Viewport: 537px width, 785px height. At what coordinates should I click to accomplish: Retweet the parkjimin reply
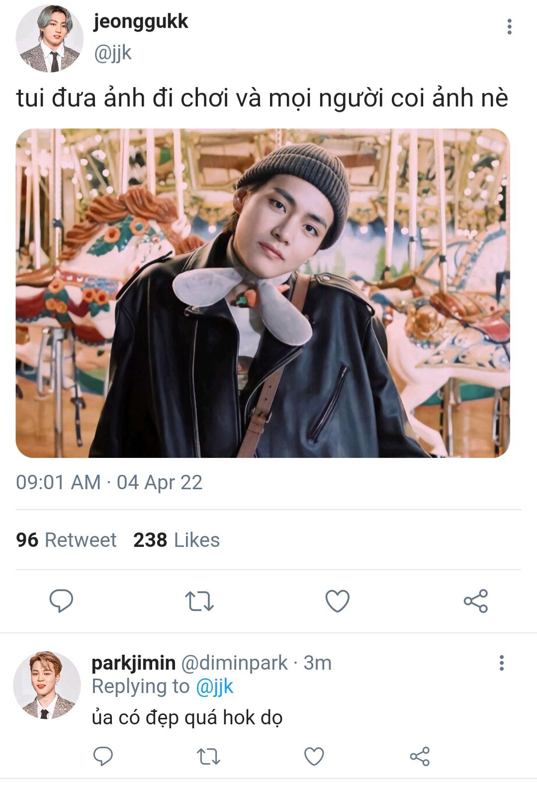click(x=208, y=757)
